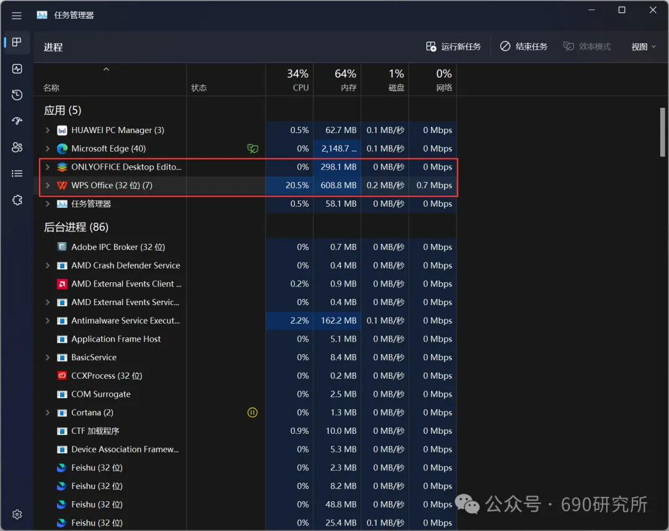Expand the WPS Office (32 位) group
Screen dimensions: 669x531
(x=47, y=186)
